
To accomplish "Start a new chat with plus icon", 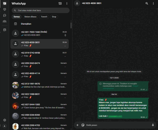I will (60, 3).
